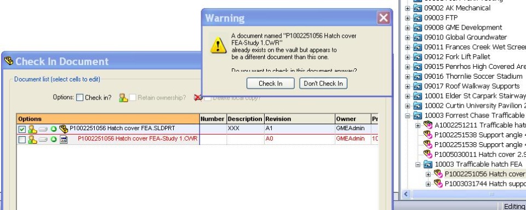Click the part icon of P1002251056 in the tree

[x=438, y=173]
